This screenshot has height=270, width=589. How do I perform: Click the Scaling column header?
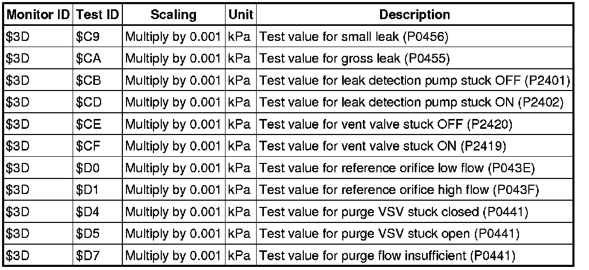pyautogui.click(x=173, y=14)
